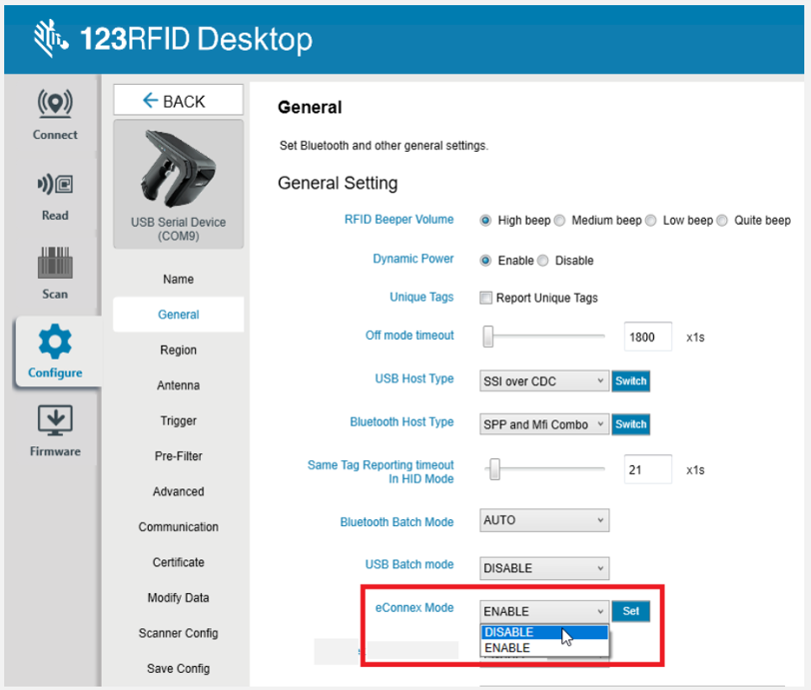Click the Off mode timeout label
Viewport: 811px width, 690px height.
pos(409,336)
